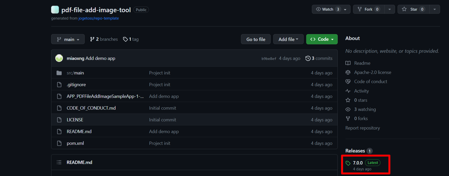
Task: Click the tag icon beside release 7.0.0
Action: coord(348,163)
